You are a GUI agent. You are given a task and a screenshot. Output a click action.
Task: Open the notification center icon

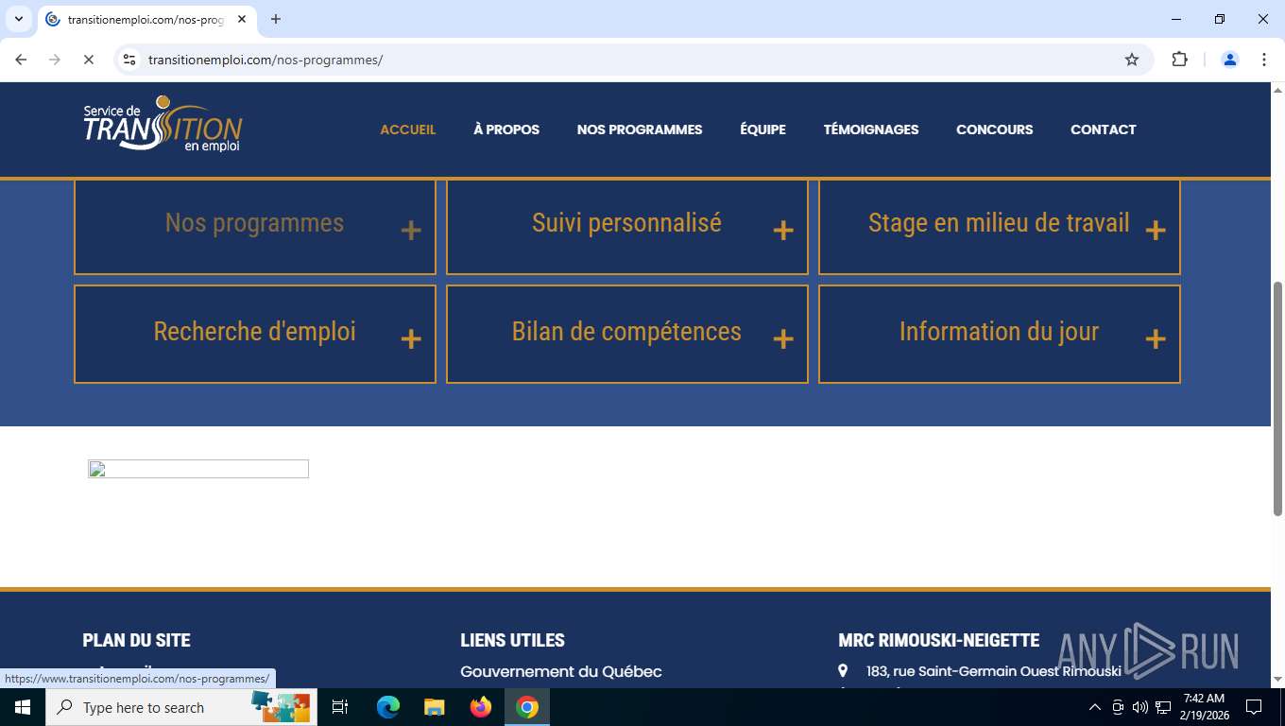[x=1254, y=707]
